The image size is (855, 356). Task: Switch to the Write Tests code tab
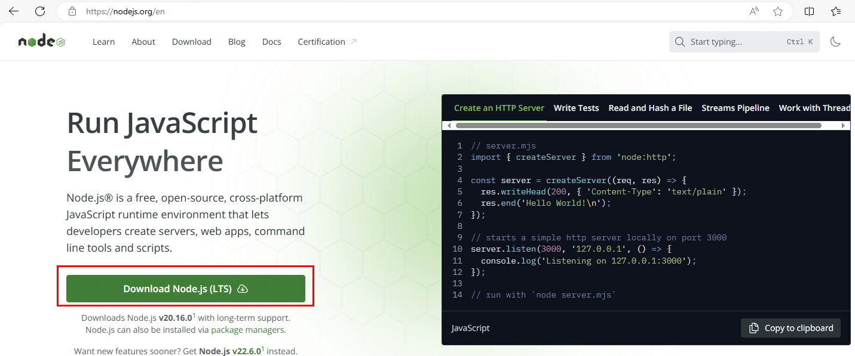pyautogui.click(x=576, y=108)
